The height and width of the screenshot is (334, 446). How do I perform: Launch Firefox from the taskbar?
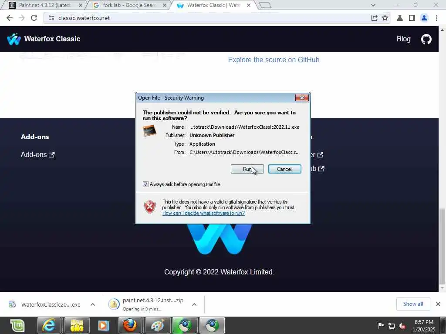(130, 325)
